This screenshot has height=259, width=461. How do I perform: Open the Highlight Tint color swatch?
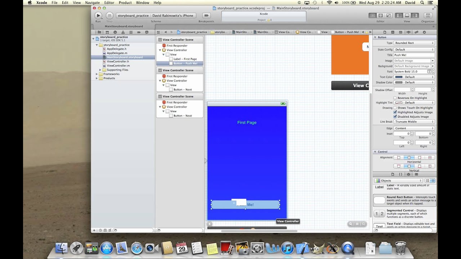399,103
